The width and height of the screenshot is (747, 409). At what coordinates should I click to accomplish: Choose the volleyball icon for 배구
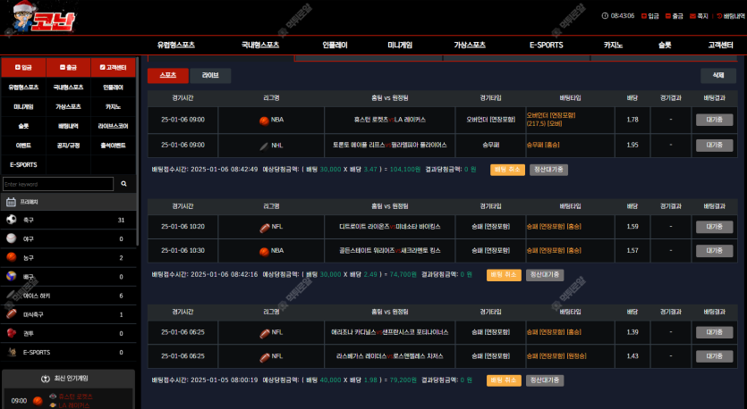coord(12,276)
